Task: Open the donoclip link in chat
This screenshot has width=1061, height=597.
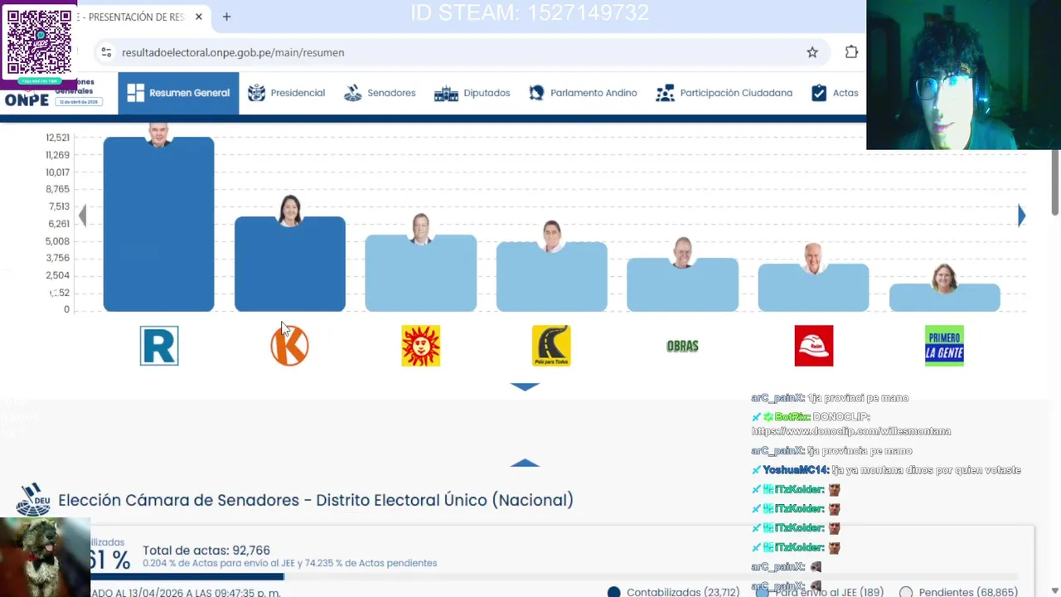Action: [x=850, y=431]
